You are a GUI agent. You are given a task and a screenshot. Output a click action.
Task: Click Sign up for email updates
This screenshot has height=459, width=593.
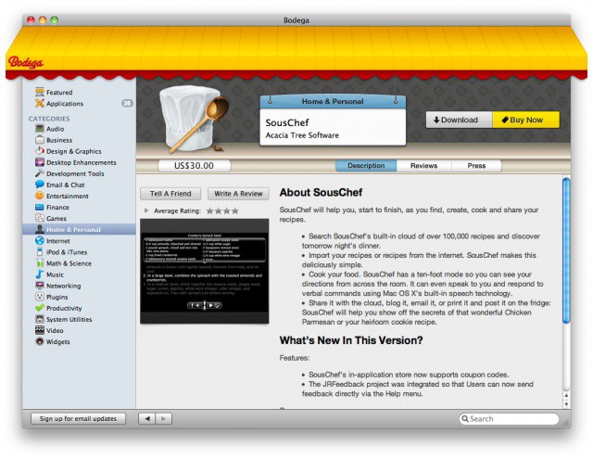click(78, 418)
